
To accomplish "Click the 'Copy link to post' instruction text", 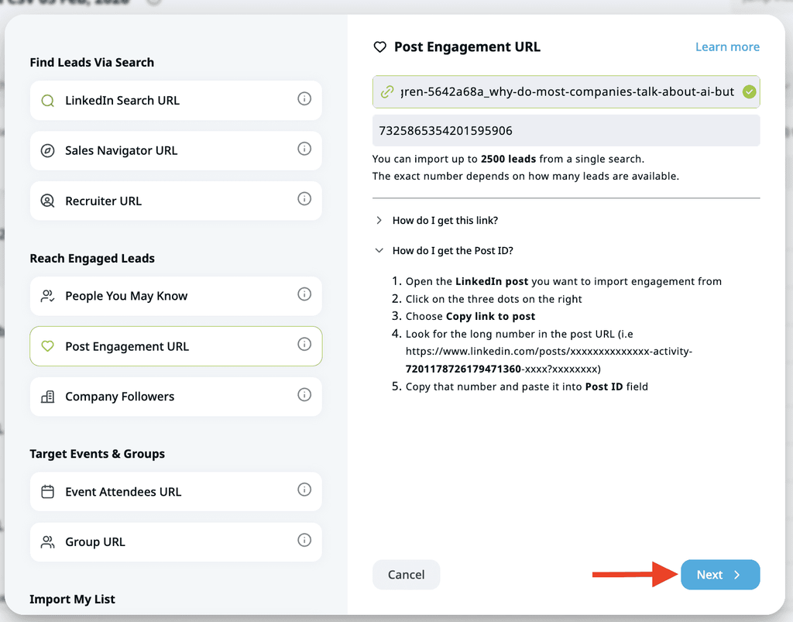I will click(x=490, y=317).
